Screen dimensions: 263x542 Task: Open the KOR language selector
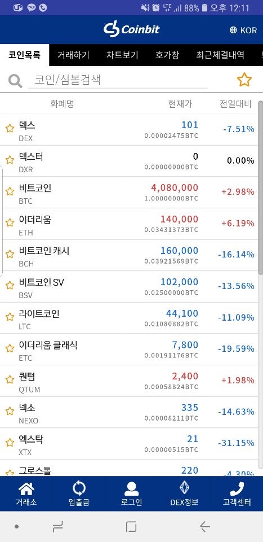(243, 30)
